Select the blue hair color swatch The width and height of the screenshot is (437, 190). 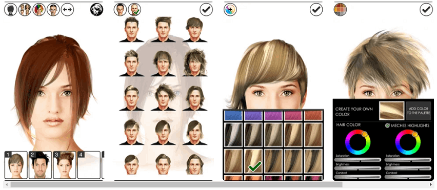pyautogui.click(x=233, y=115)
